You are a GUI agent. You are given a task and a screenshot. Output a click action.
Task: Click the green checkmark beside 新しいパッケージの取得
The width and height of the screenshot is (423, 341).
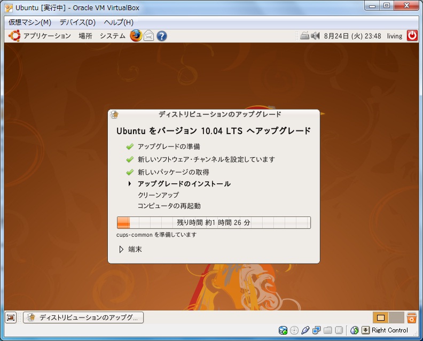(x=130, y=172)
